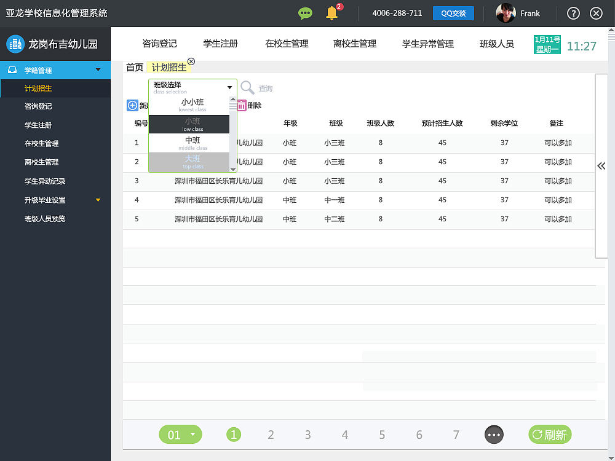Start a QQ交谈 conversation
Viewport: 615px width, 461px height.
(453, 12)
